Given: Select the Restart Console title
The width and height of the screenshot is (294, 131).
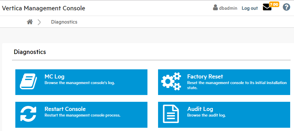Looking at the screenshot, I should pyautogui.click(x=65, y=109).
